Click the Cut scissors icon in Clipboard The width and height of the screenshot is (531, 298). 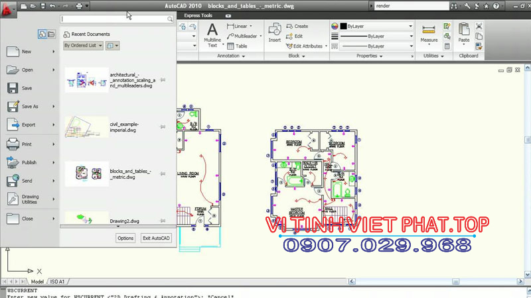477,26
